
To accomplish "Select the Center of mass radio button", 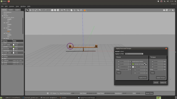I will click(x=133, y=64).
